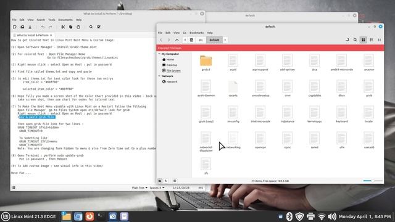Open the volume control in the tray
Image resolution: width=395 pixels, height=222 pixels.
(x=332, y=216)
